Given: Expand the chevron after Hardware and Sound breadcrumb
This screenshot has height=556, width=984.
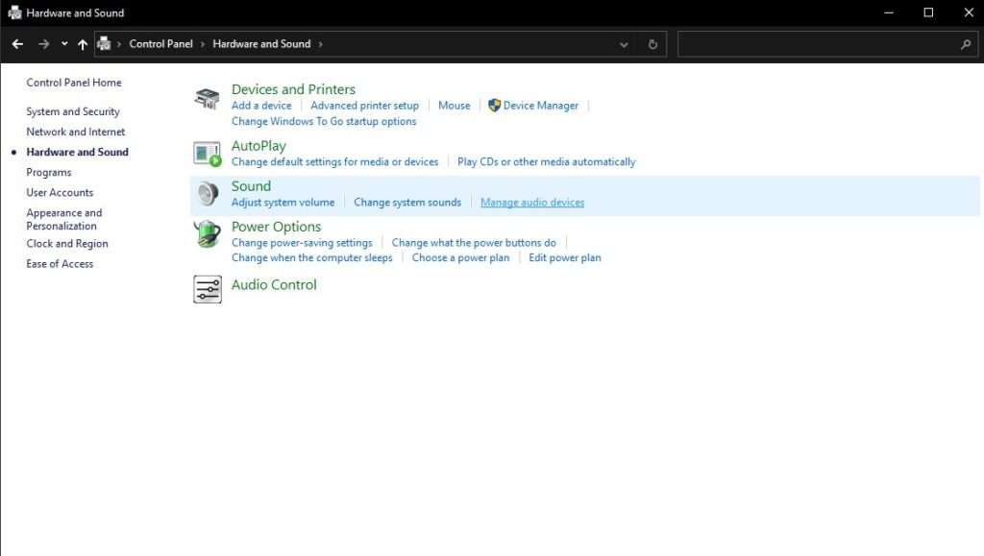Looking at the screenshot, I should click(x=321, y=44).
